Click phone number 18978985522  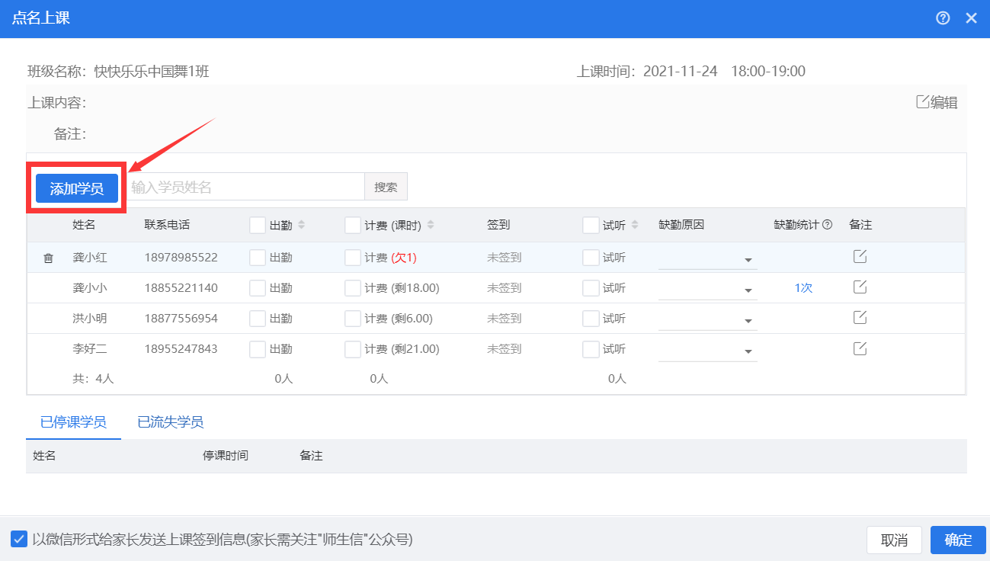[181, 258]
